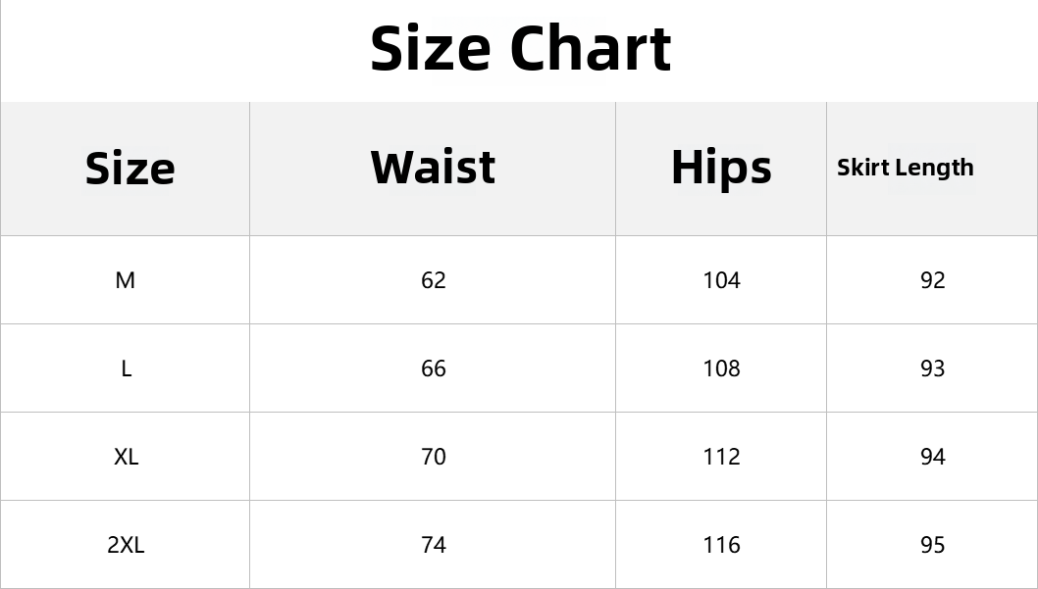Select hips value 104
This screenshot has width=1038, height=589.
(x=721, y=280)
